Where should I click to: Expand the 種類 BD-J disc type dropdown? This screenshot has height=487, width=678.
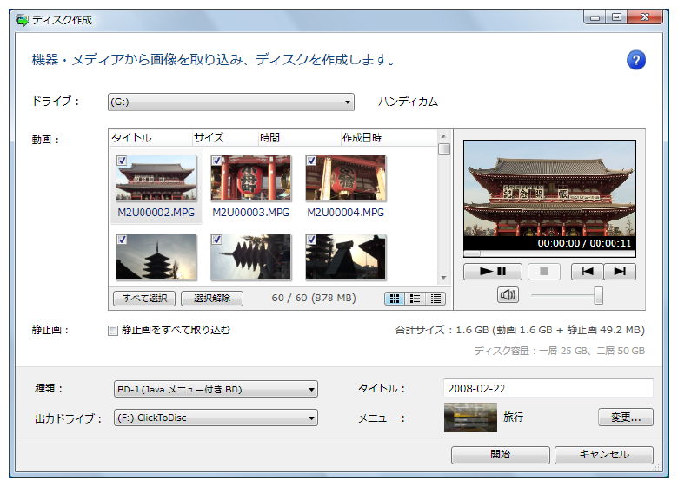[216, 390]
